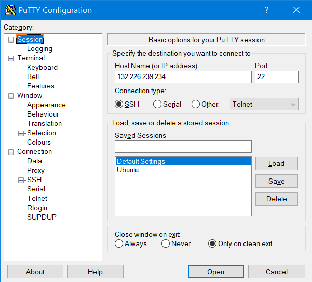
Task: Expand the SSH tree node
Action: [x=21, y=180]
